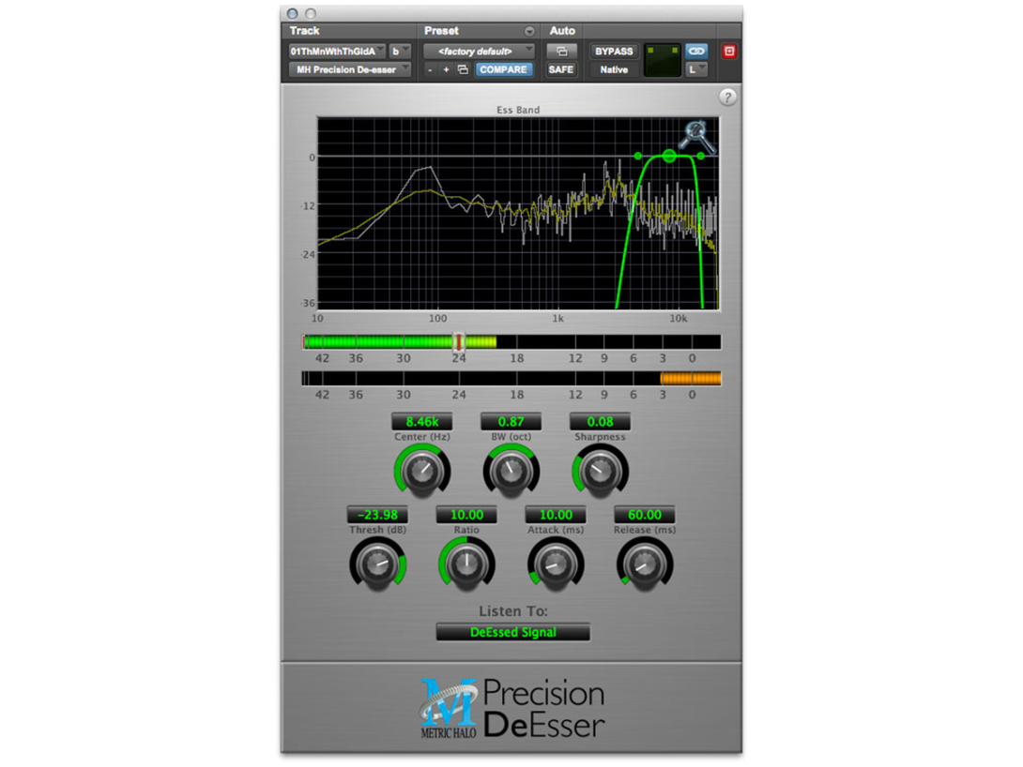The width and height of the screenshot is (1023, 767).
Task: Click the Attack value 10.00 field
Action: [x=556, y=515]
